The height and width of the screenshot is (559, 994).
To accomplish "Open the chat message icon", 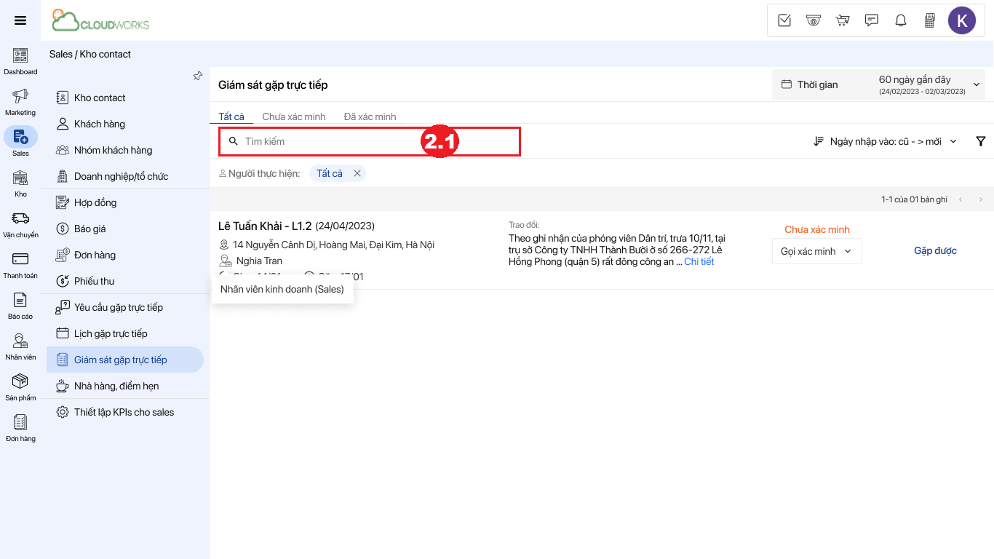I will point(871,20).
